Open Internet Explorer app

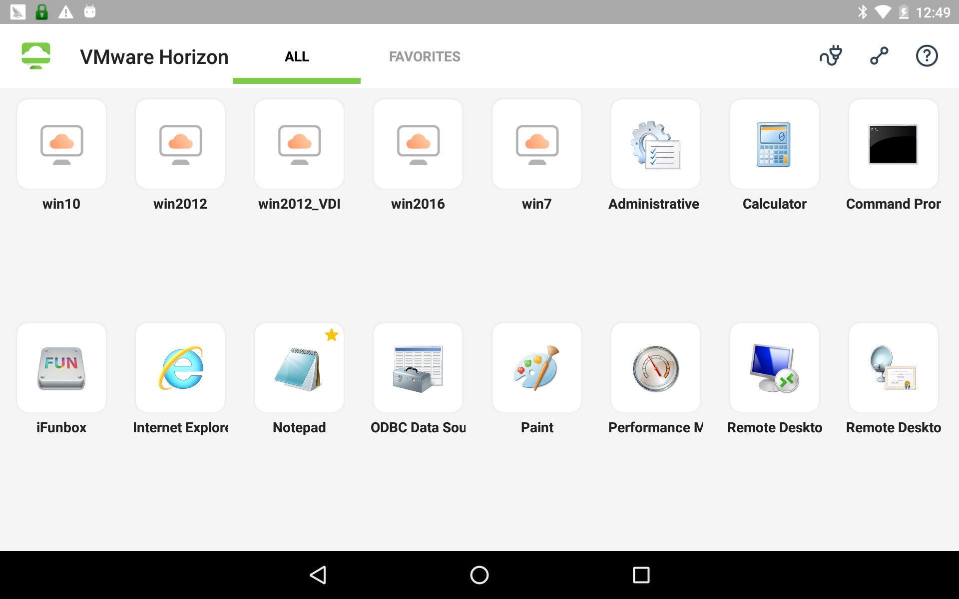(x=180, y=368)
